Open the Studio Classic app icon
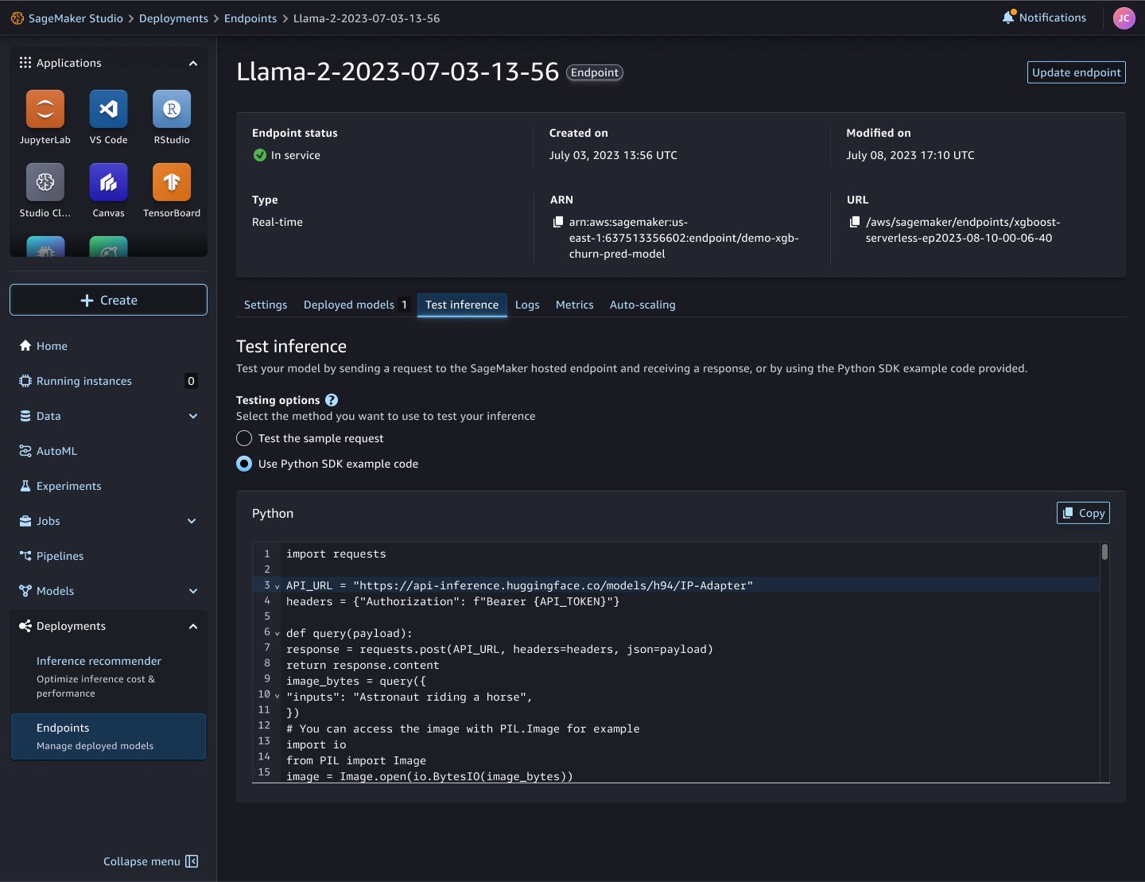 click(x=45, y=182)
